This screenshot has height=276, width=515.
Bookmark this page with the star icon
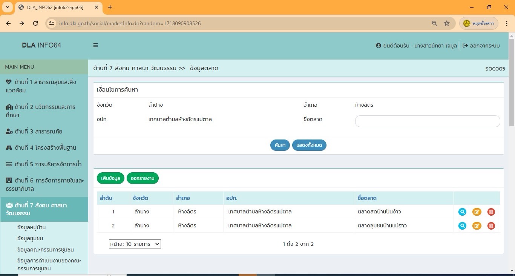[447, 23]
